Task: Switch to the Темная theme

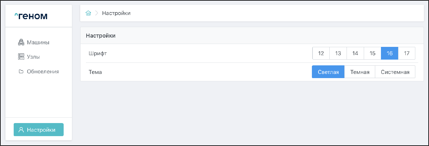Action: (360, 72)
